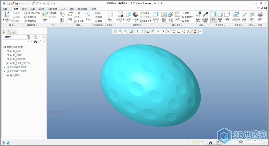Select the 组装 (Assemble) tool

[x=45, y=15]
